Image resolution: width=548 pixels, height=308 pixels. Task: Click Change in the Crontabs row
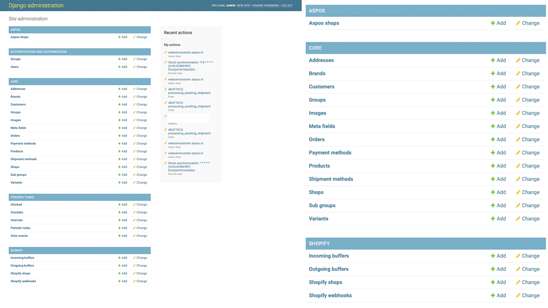(x=141, y=212)
